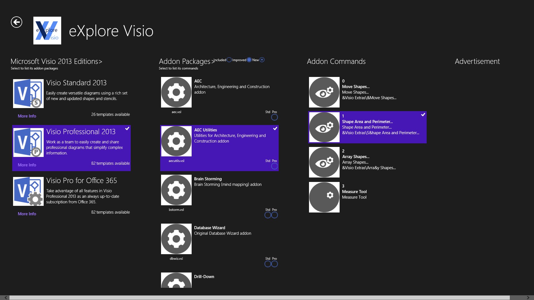Open More Info for Visio Standard 2013

point(27,116)
